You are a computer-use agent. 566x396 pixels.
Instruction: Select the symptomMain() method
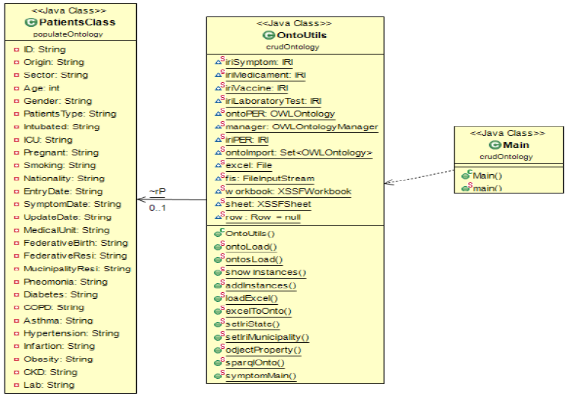coord(260,376)
